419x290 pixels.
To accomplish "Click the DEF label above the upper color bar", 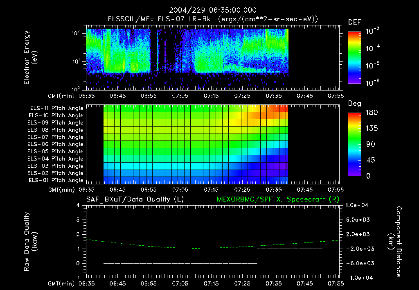I will [x=355, y=23].
